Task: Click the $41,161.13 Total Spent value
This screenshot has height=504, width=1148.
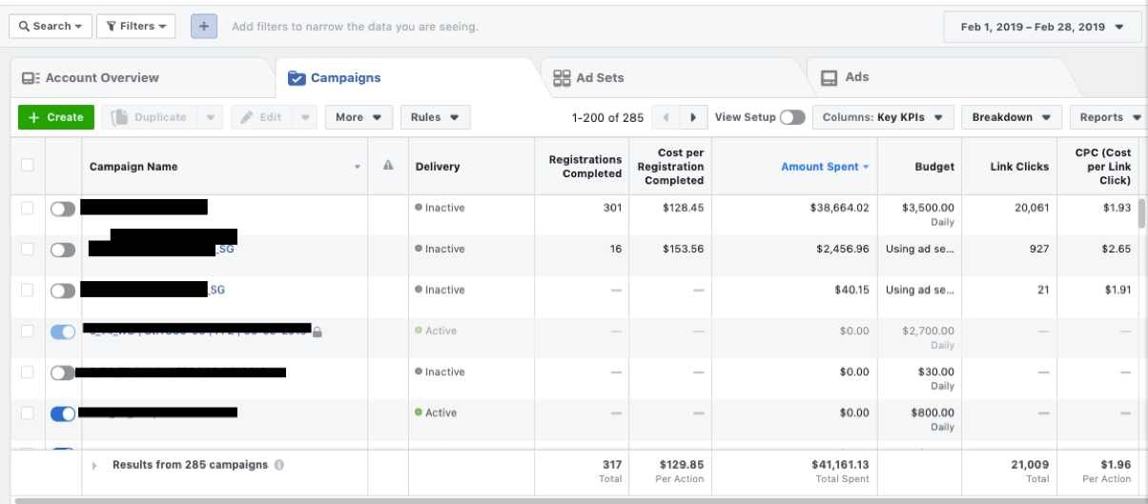Action: point(838,465)
